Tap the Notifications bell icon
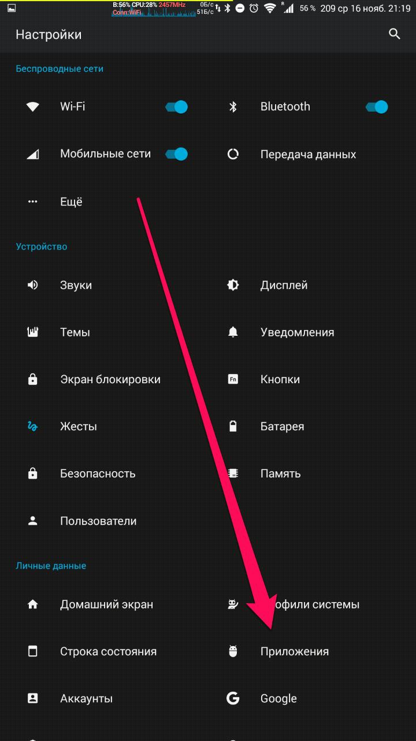The image size is (416, 741). [x=233, y=332]
